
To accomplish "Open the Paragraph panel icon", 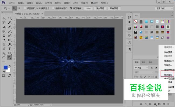I will point(129,49).
